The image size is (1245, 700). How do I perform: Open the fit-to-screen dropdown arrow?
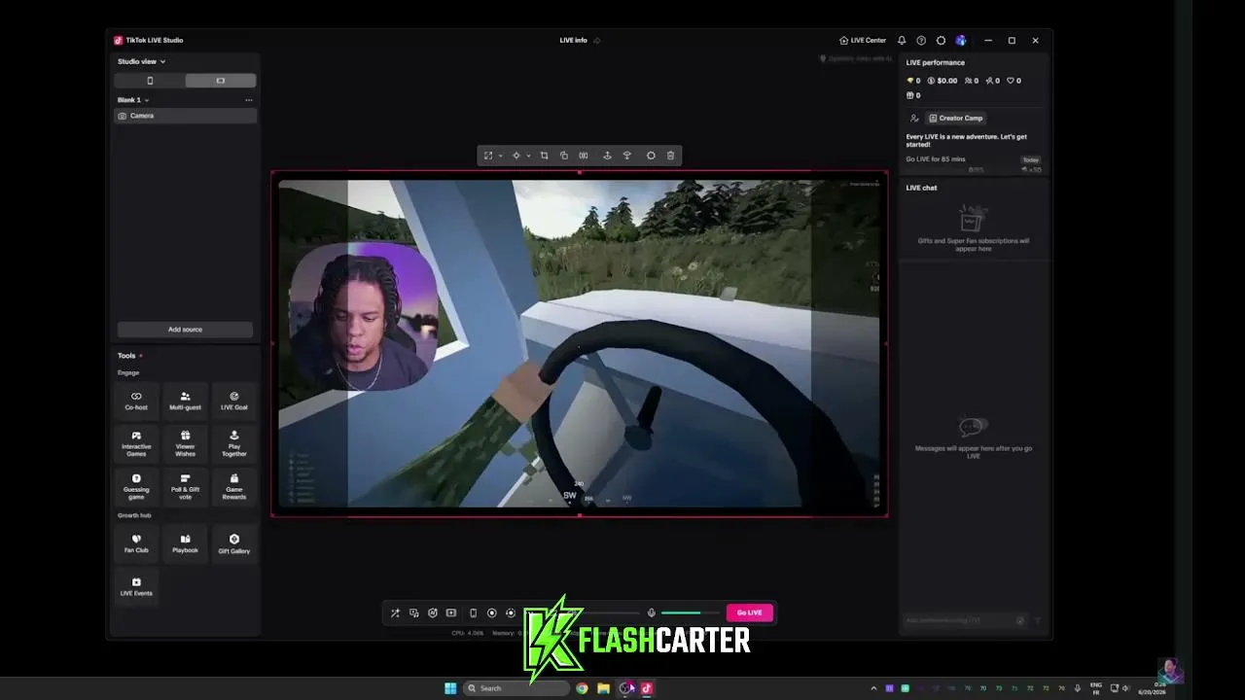(500, 156)
